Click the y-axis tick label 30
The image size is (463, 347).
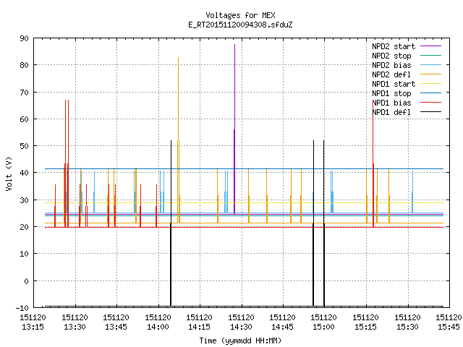point(24,200)
